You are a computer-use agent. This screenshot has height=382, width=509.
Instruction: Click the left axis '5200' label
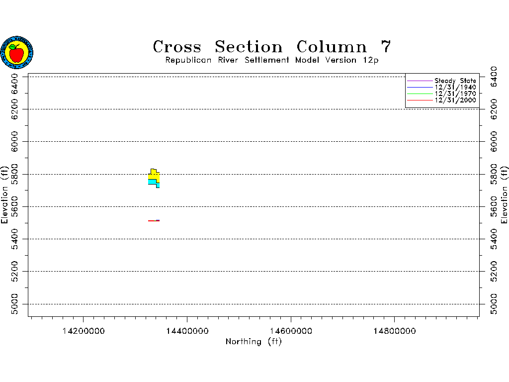(14, 272)
